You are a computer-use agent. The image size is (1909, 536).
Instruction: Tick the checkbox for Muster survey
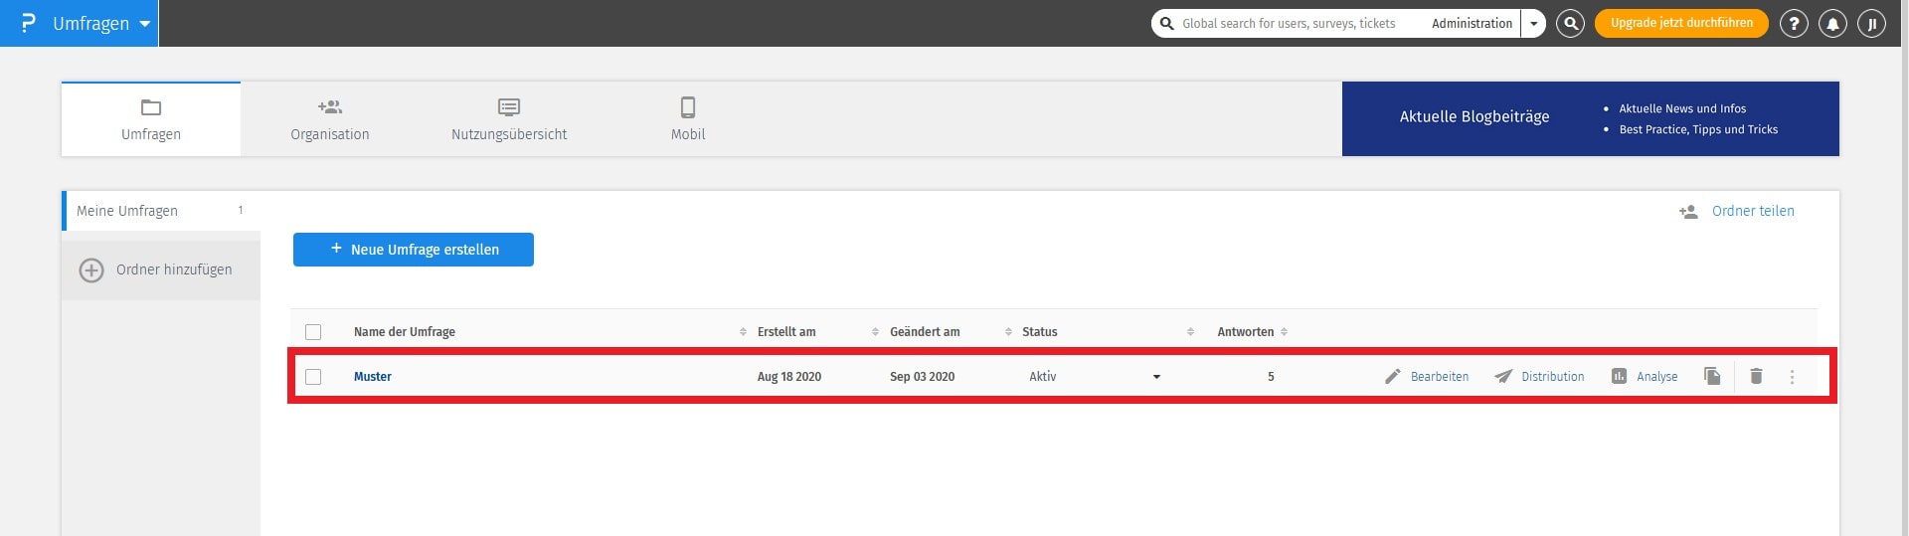313,377
